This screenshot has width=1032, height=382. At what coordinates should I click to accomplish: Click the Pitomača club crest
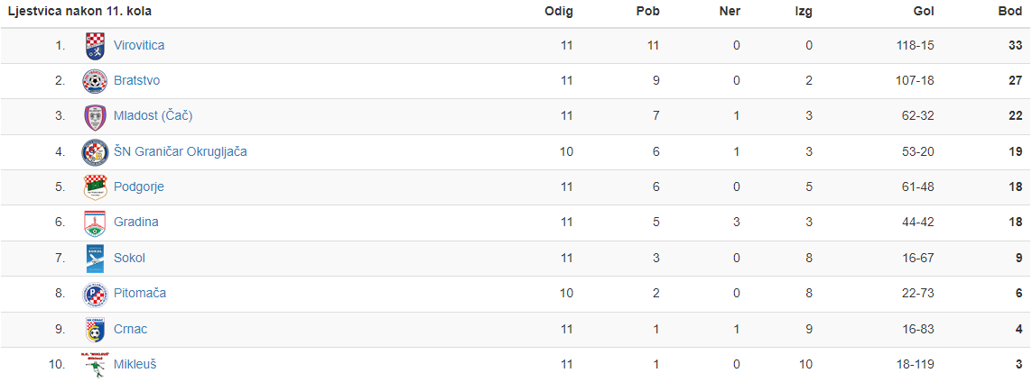tap(95, 294)
